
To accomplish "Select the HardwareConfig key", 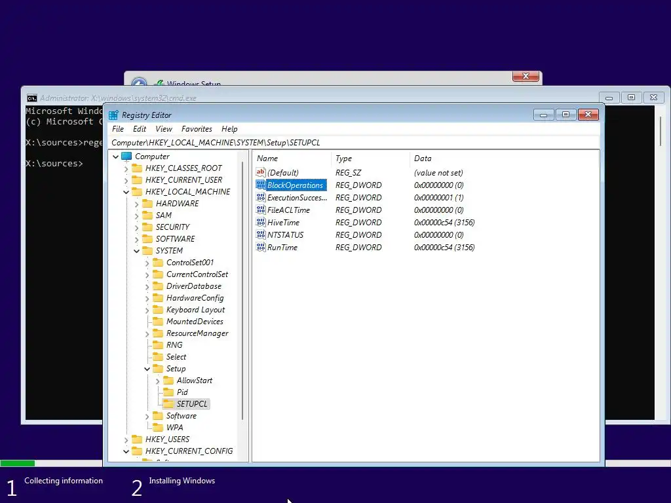I will (x=195, y=298).
